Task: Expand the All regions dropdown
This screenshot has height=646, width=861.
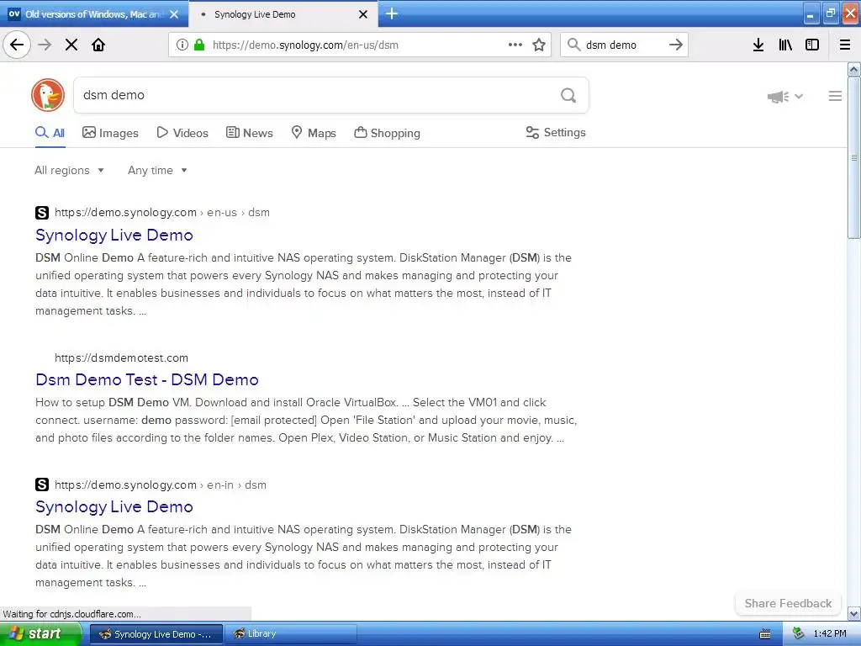Action: [69, 170]
